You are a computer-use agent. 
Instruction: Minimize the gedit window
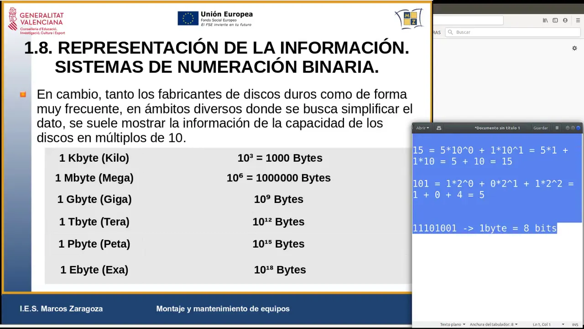568,128
